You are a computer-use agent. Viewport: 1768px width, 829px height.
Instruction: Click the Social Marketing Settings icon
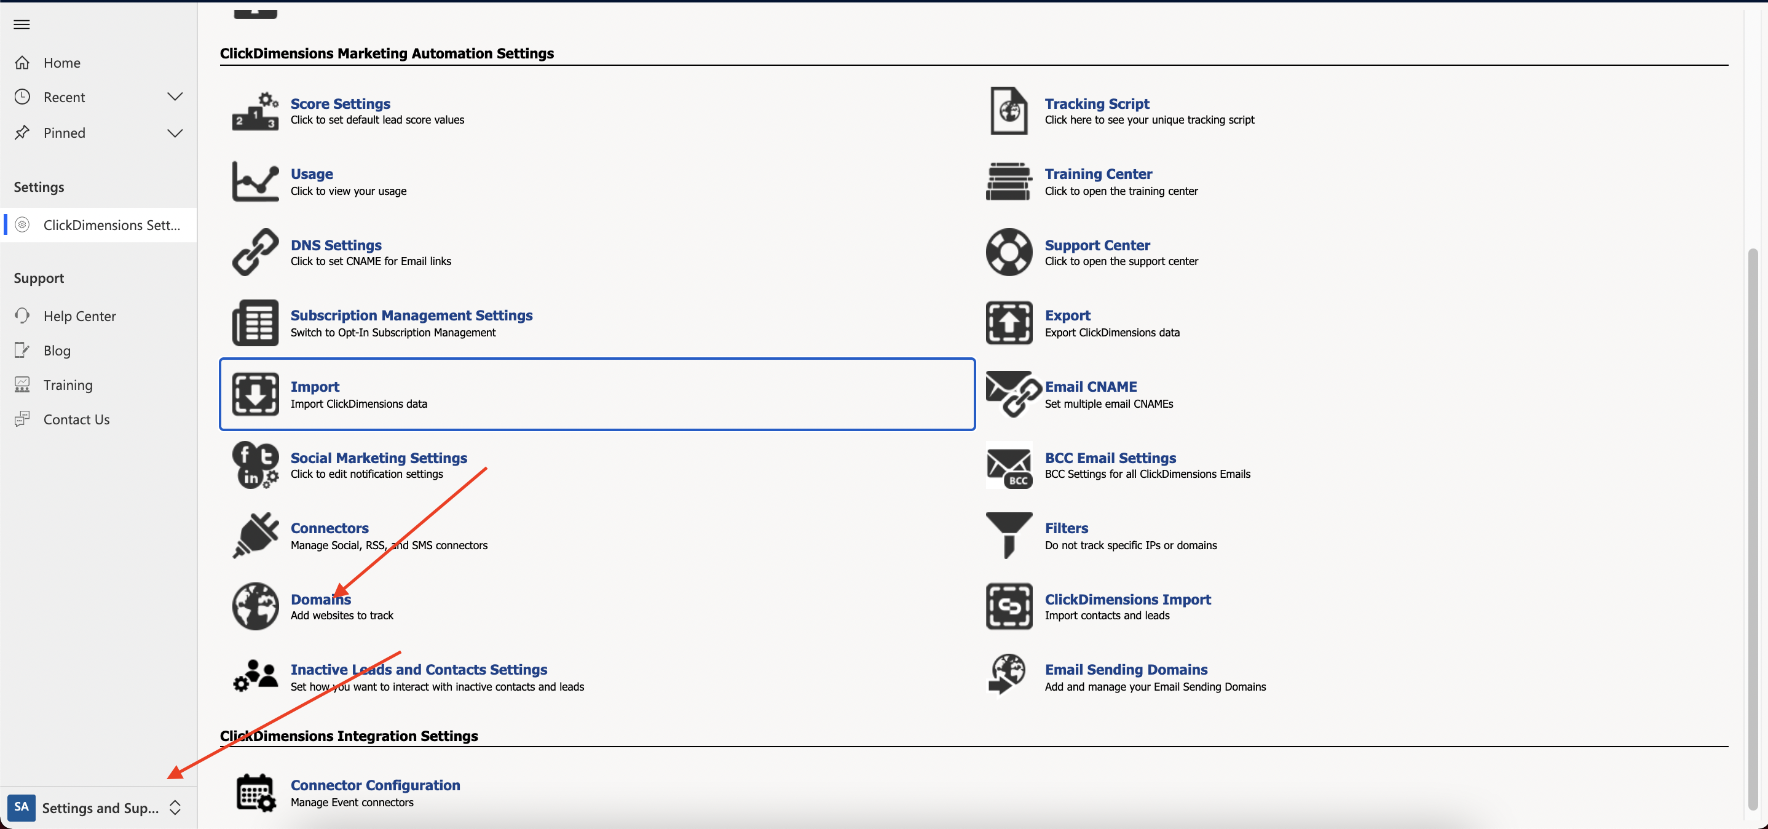pos(255,465)
